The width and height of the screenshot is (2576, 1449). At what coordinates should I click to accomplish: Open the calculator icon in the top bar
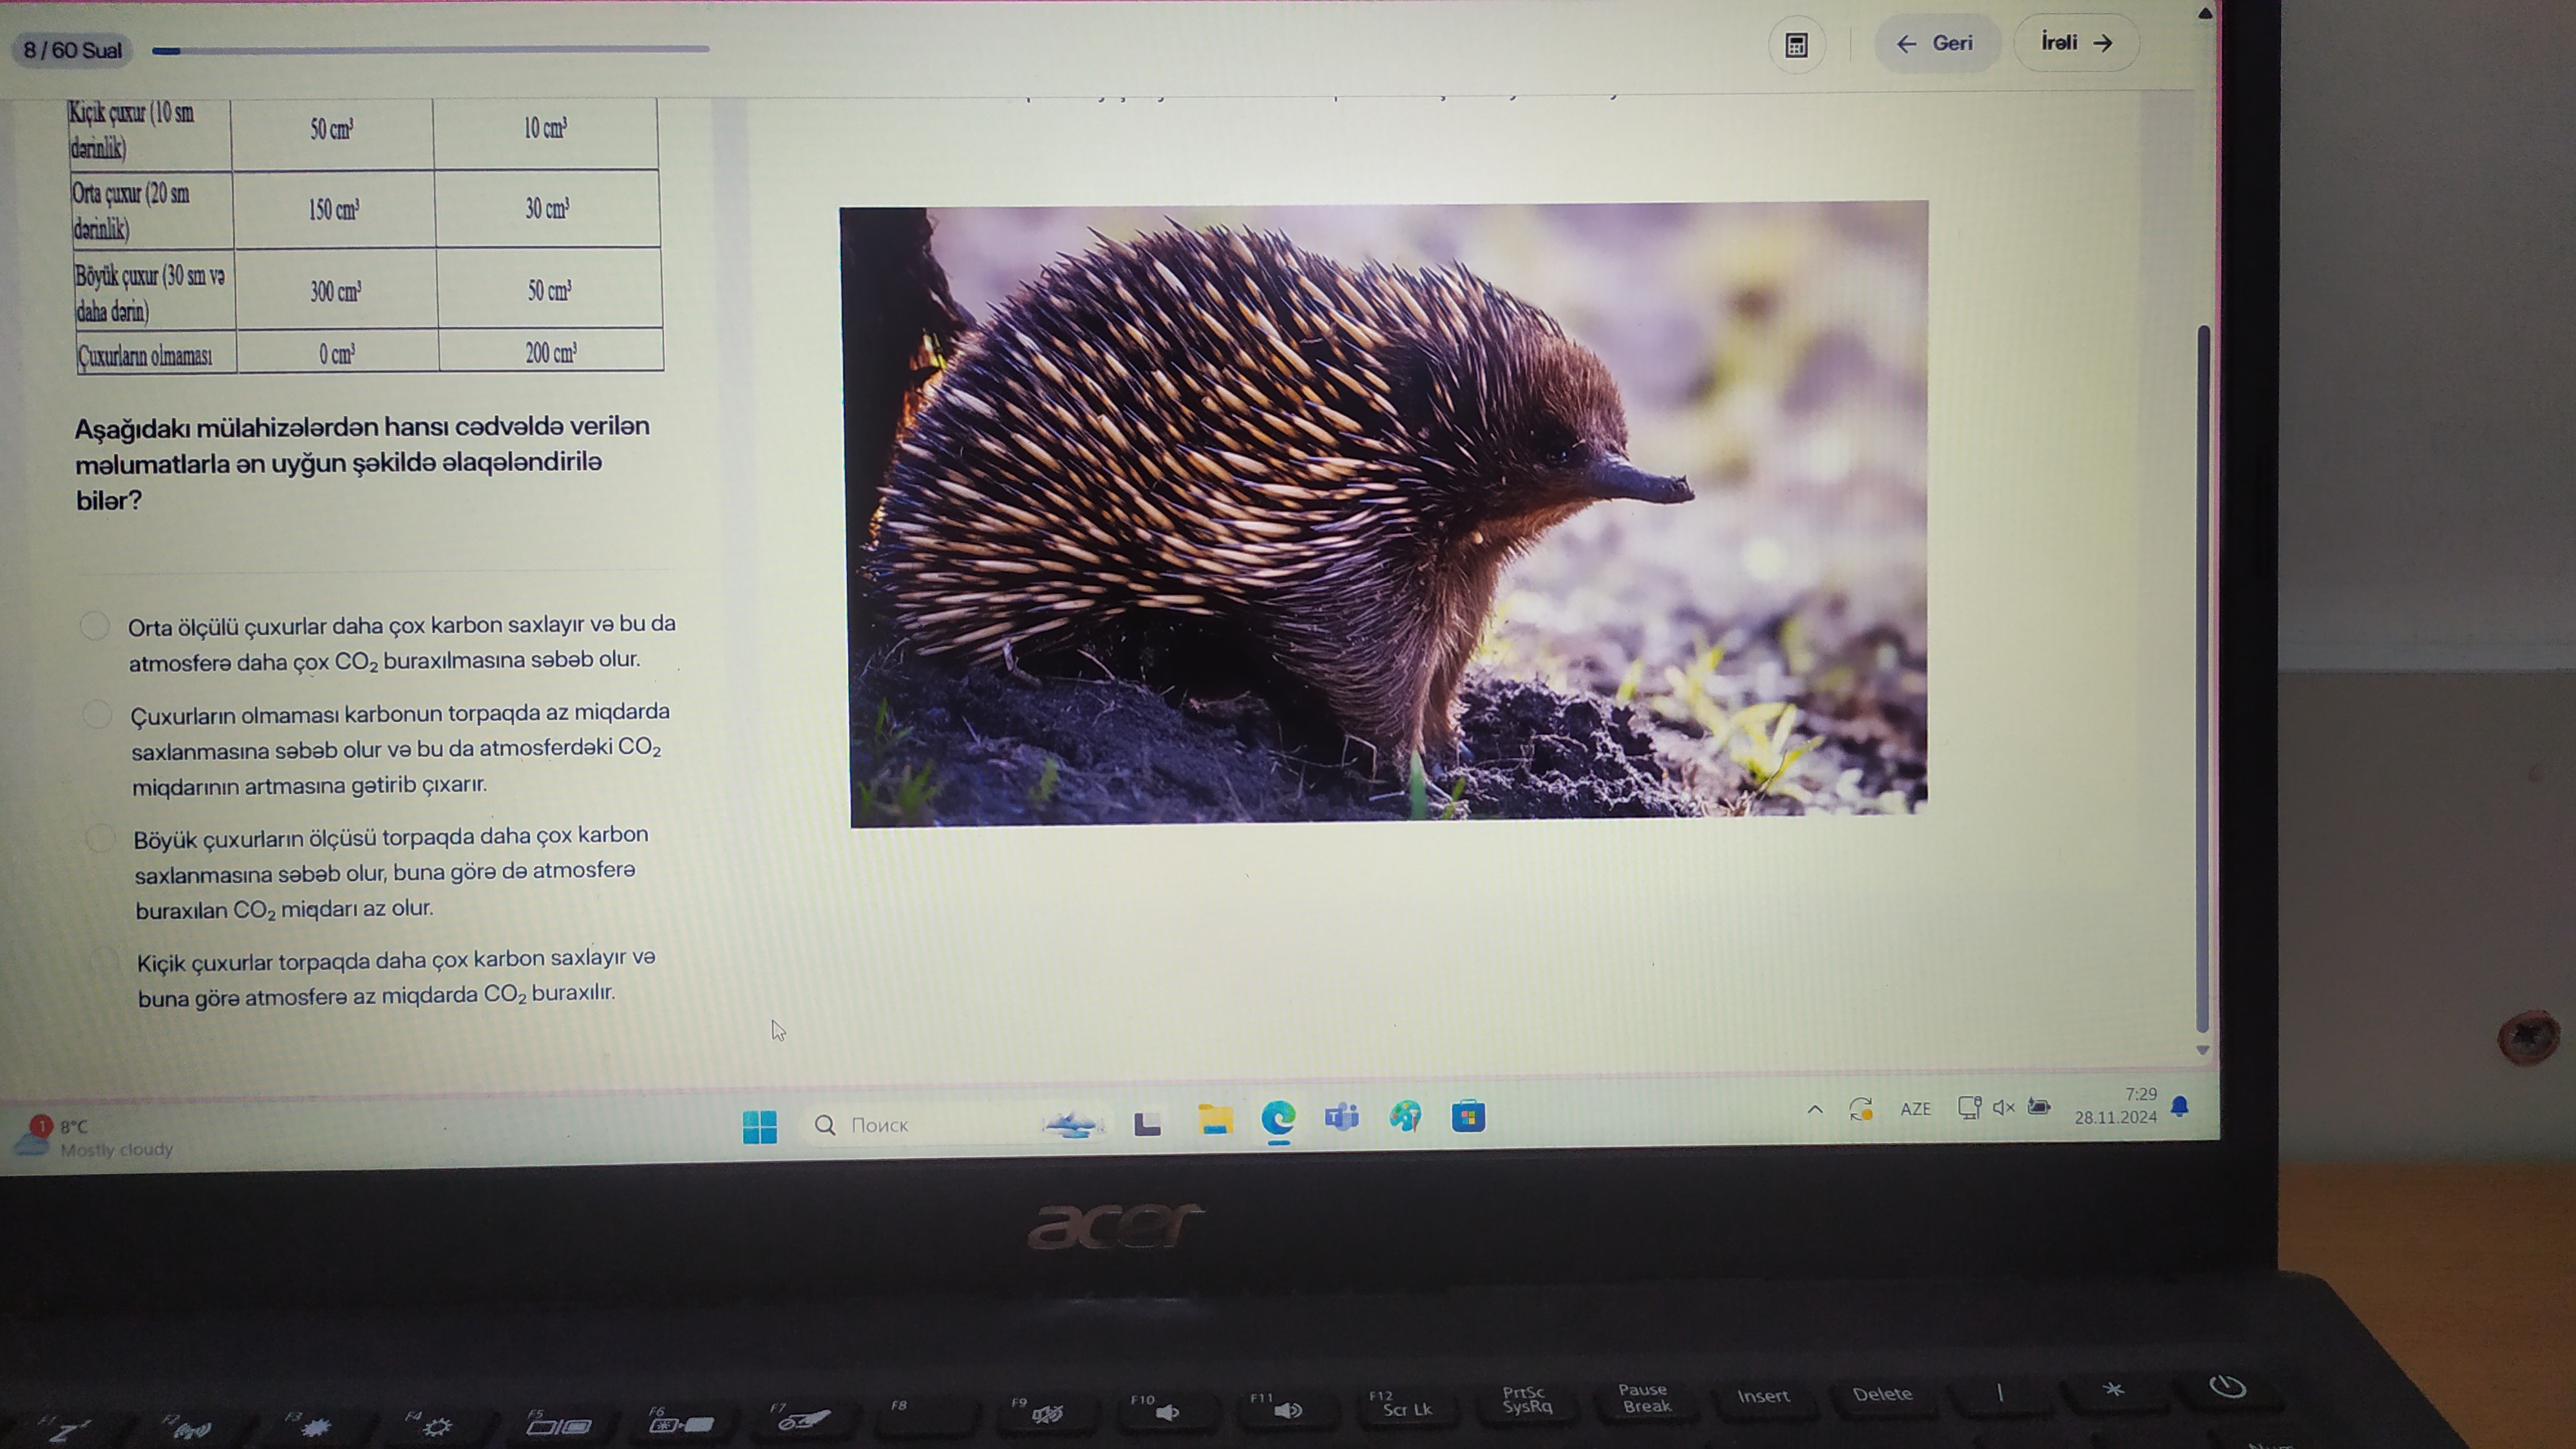point(1796,45)
